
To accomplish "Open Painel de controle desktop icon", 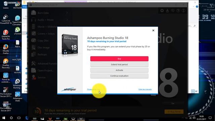I will tap(6, 78).
